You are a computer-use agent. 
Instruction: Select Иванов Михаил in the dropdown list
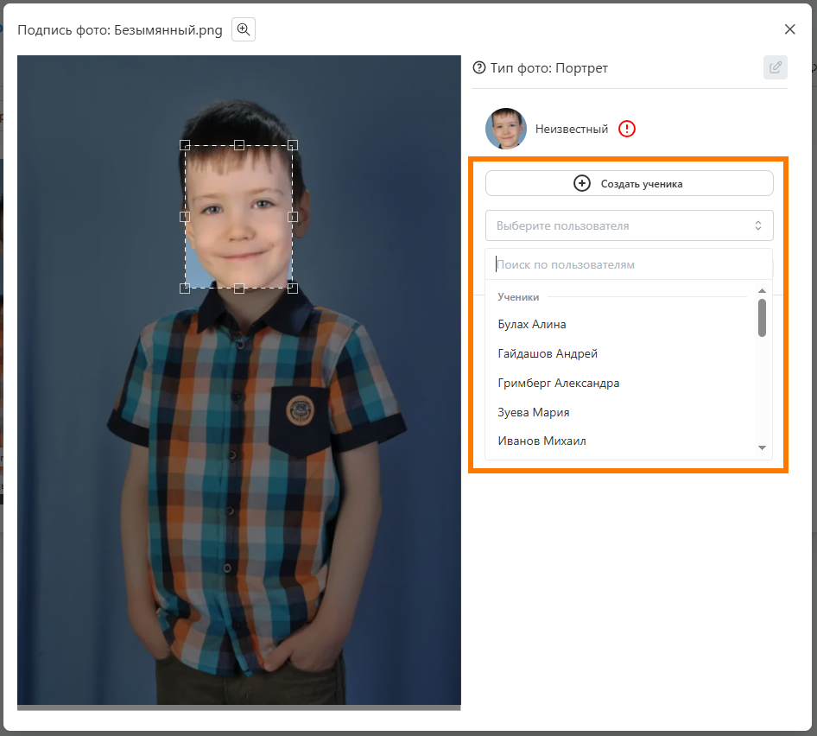point(542,441)
